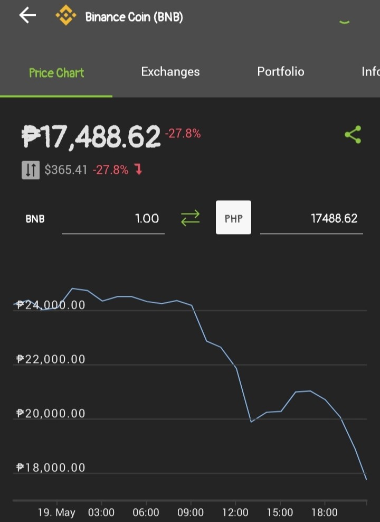Edit the BNB amount field showing 1.00
The width and height of the screenshot is (380, 522).
[113, 220]
